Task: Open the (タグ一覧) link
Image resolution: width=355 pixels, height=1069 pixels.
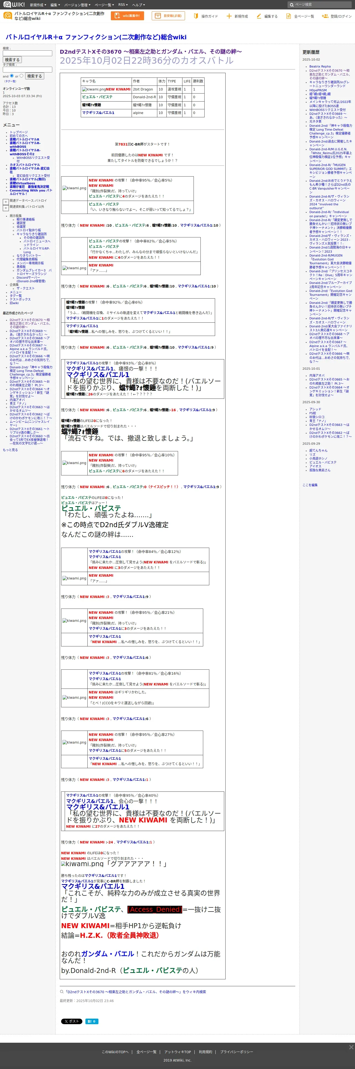Action: click(x=11, y=81)
